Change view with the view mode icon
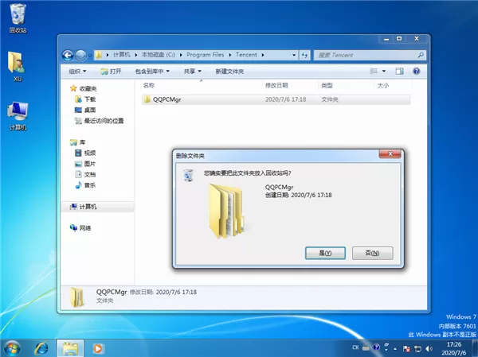The width and height of the screenshot is (478, 357). pos(374,72)
